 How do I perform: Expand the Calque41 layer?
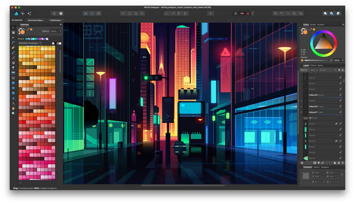(302, 112)
